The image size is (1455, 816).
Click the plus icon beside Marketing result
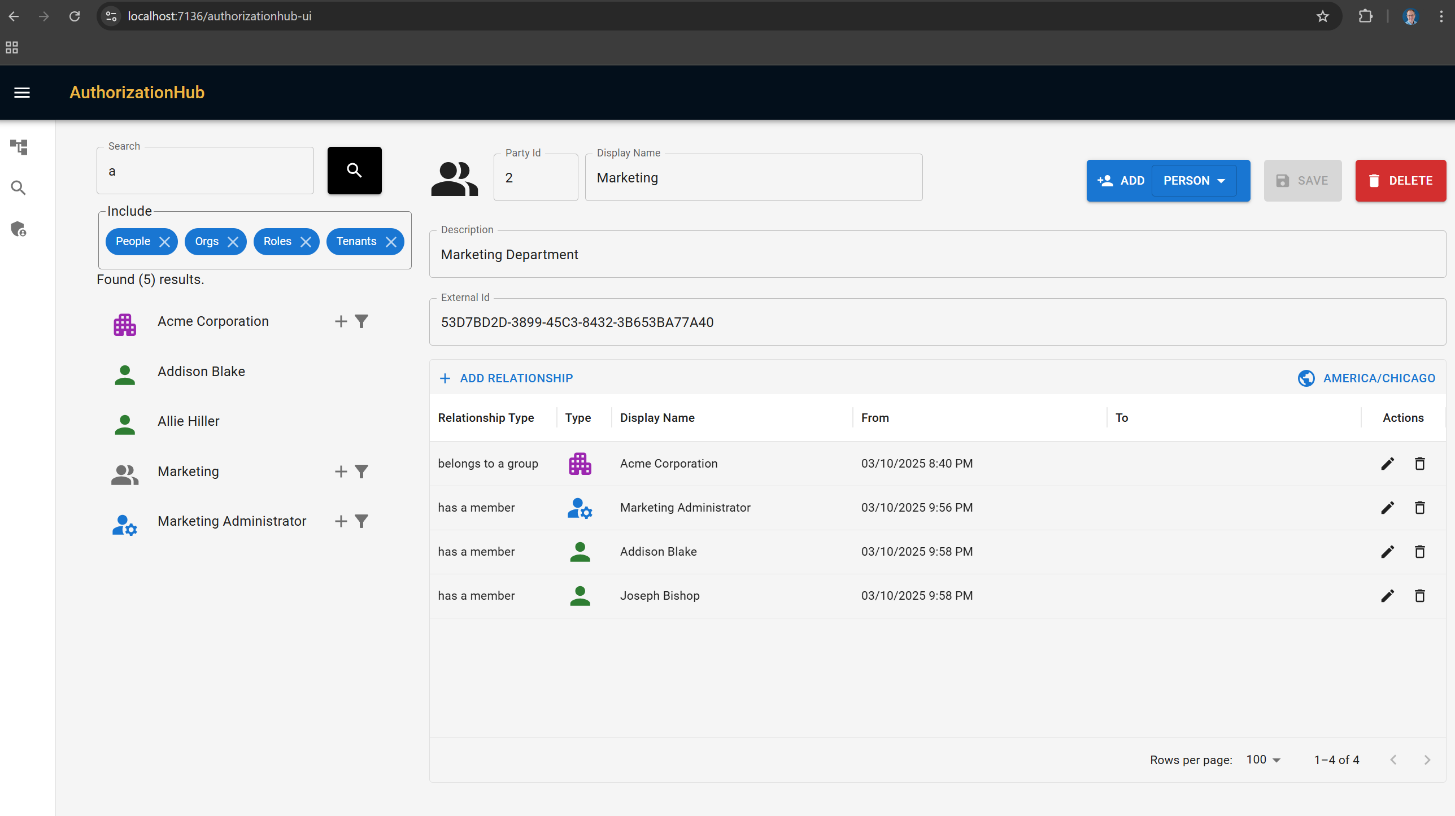[x=341, y=472]
